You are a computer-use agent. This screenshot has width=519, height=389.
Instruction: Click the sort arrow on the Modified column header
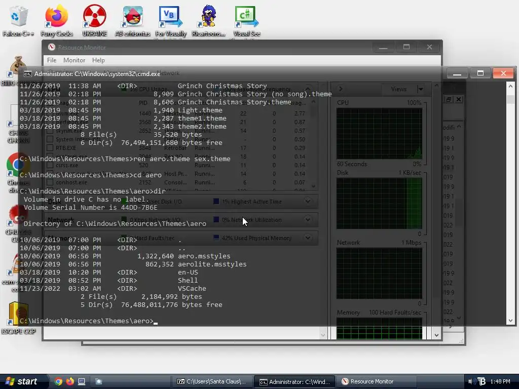tap(459, 127)
